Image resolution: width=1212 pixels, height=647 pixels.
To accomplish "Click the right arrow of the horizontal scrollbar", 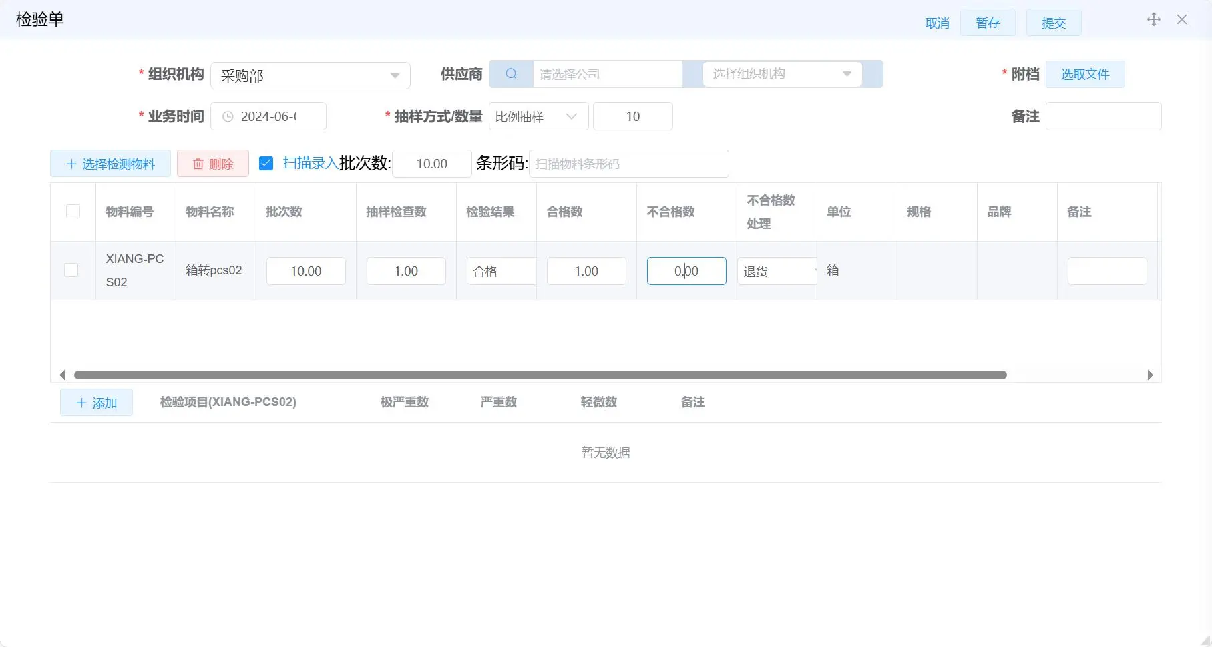I will tap(1151, 375).
